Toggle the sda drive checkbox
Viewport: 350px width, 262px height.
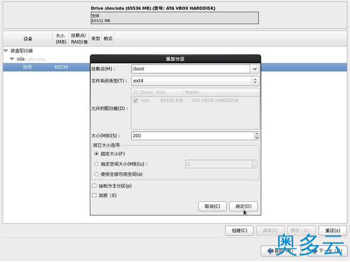[x=135, y=100]
